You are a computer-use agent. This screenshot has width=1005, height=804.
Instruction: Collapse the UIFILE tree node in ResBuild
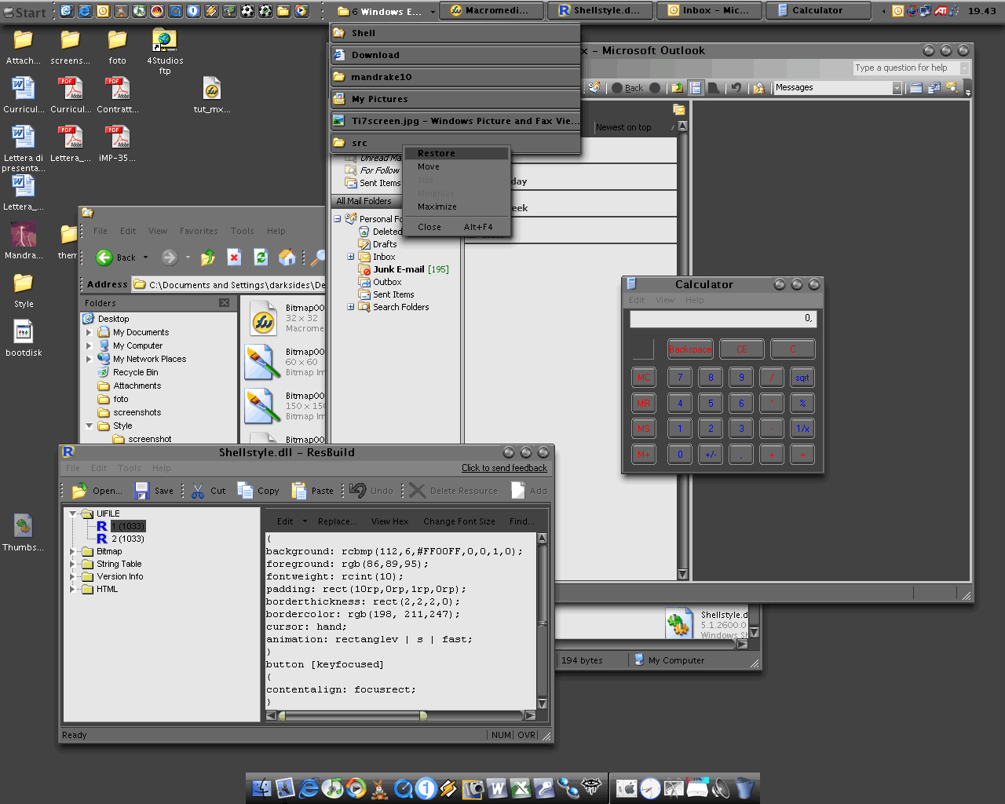click(x=73, y=513)
